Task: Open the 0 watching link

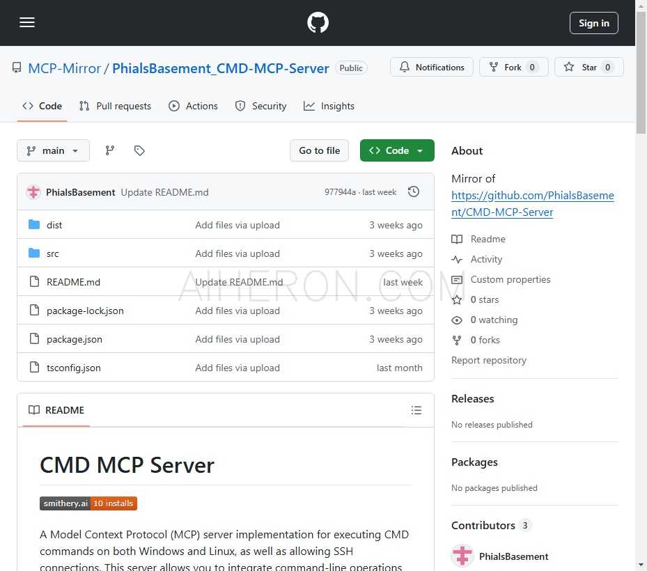Action: point(494,320)
